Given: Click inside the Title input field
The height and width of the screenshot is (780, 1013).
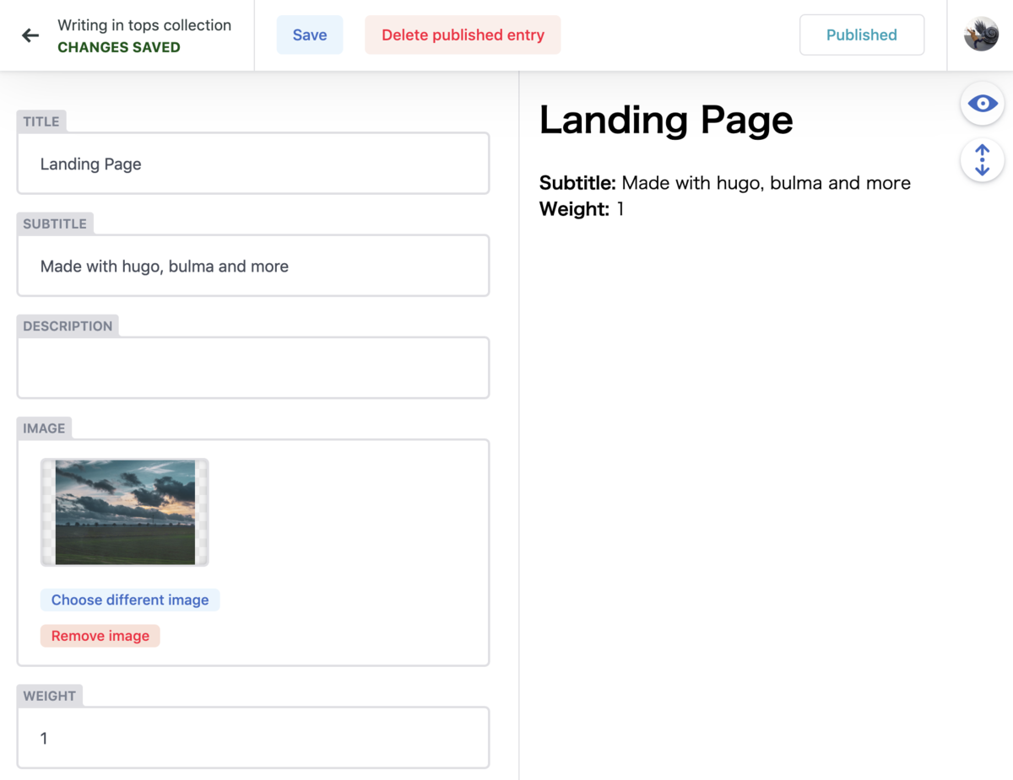Looking at the screenshot, I should tap(253, 164).
